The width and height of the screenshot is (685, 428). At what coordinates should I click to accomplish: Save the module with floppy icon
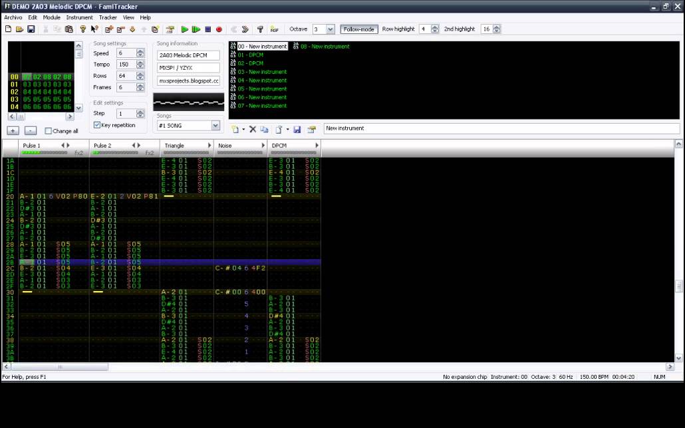[x=31, y=29]
